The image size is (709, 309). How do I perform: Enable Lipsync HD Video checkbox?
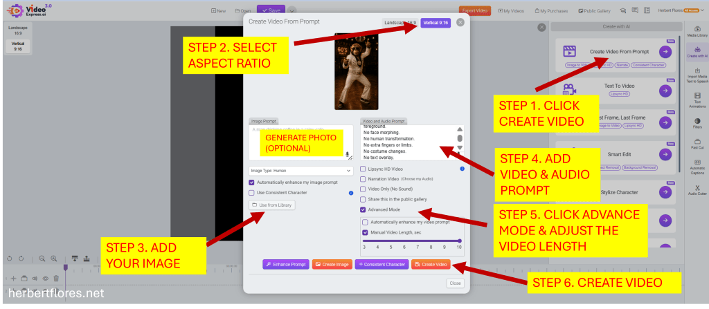point(363,169)
